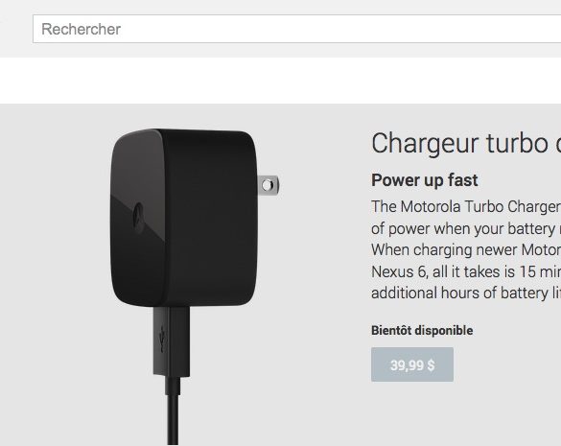Click the blank white band below the search bar
This screenshot has width=561, height=446.
pyautogui.click(x=280, y=81)
